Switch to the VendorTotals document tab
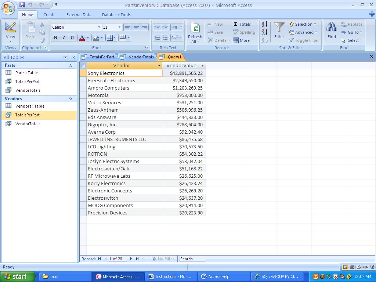 pyautogui.click(x=138, y=57)
